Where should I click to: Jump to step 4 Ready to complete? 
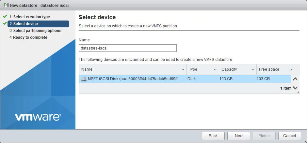point(30,37)
